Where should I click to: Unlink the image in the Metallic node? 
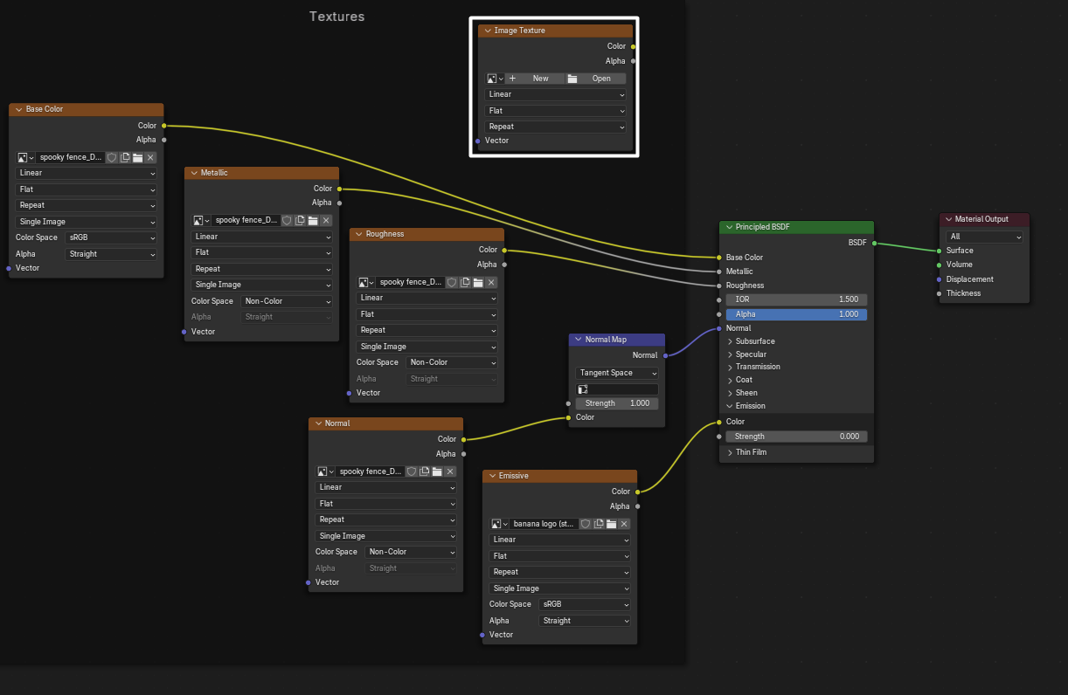point(326,221)
